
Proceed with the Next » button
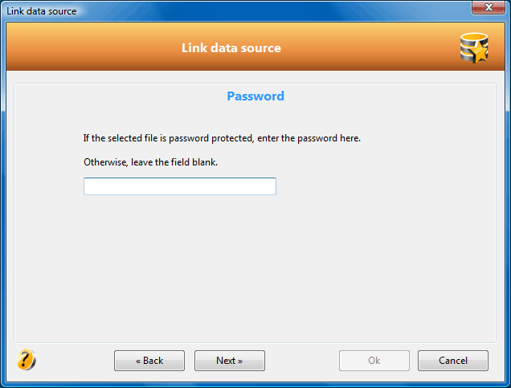[x=230, y=361]
